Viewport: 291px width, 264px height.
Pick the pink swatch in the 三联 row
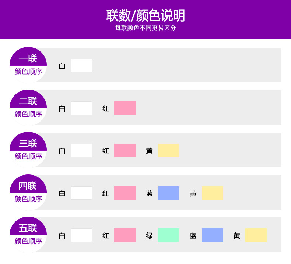pyautogui.click(x=125, y=151)
